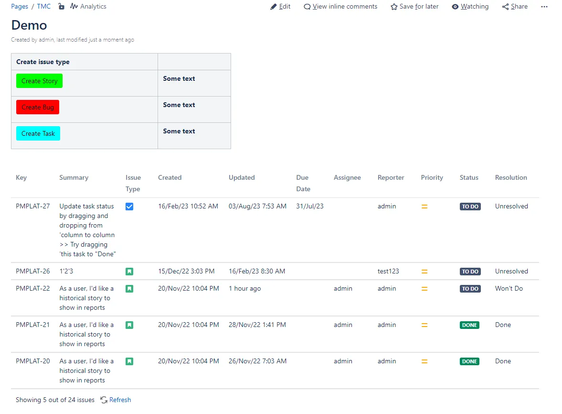Toggle Watching on this page
This screenshot has width=562, height=414.
coord(470,7)
